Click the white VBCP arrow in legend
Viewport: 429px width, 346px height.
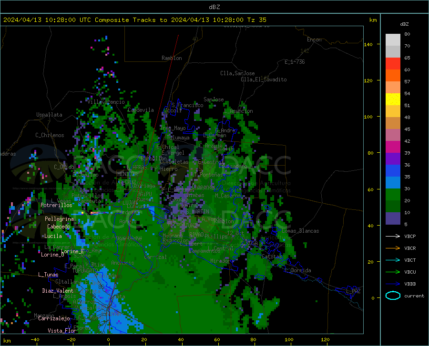pos(393,236)
